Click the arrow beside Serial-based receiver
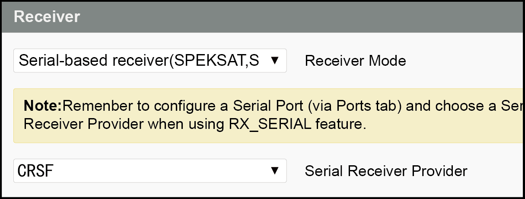 coord(274,60)
